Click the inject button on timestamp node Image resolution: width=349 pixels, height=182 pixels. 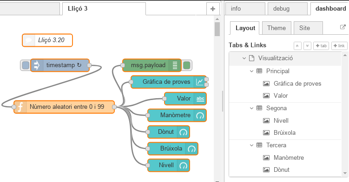tap(26, 65)
